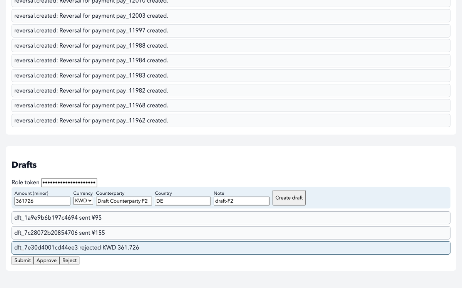Viewport: 462px width, 288px height.
Task: Select rejected draft dft_7e30d4001cd44ee3 KWD 361.726
Action: coord(231,248)
